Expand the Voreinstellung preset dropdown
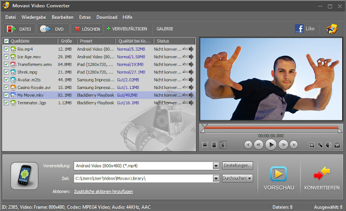346x211 pixels. (216, 166)
